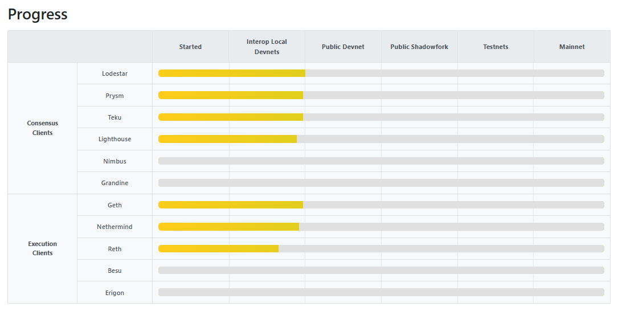Click the Public Shadowfork column header
The image size is (618, 311).
[x=419, y=47]
